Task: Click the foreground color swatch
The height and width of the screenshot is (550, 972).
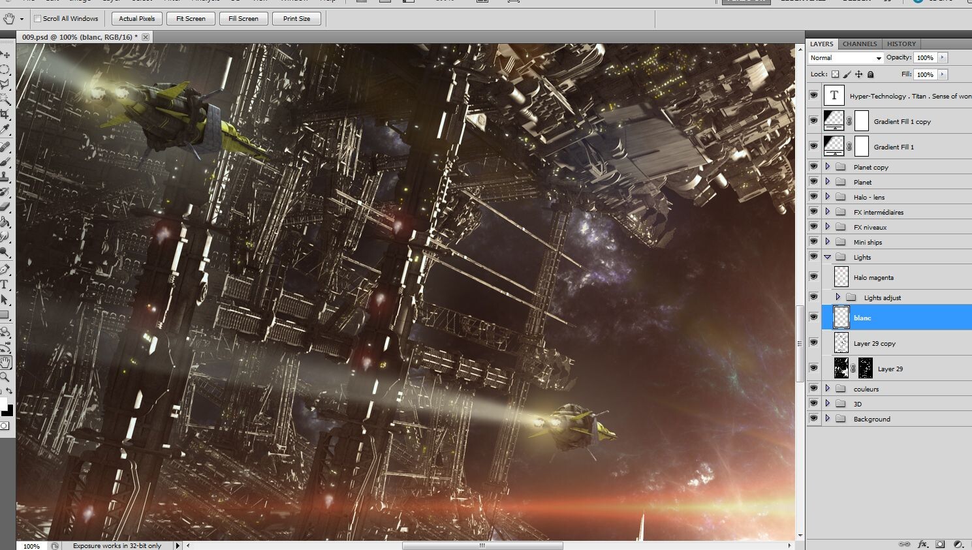Action: [x=3, y=403]
